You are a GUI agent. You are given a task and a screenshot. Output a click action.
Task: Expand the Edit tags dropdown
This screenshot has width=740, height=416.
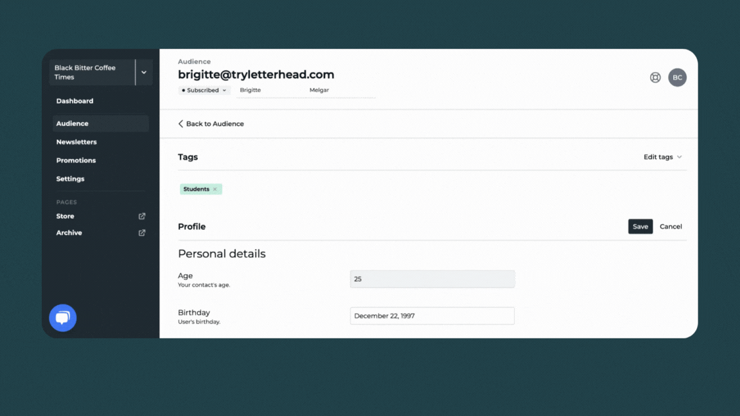tap(662, 156)
